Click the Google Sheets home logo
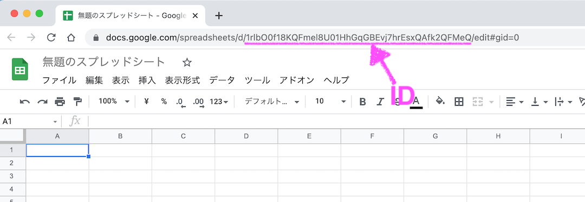 20,69
